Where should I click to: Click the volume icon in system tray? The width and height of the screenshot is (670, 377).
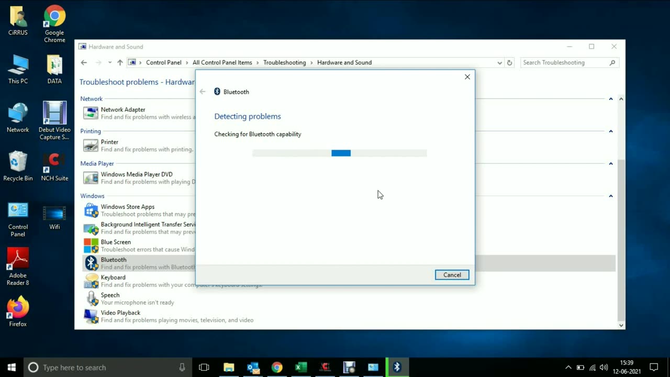604,368
